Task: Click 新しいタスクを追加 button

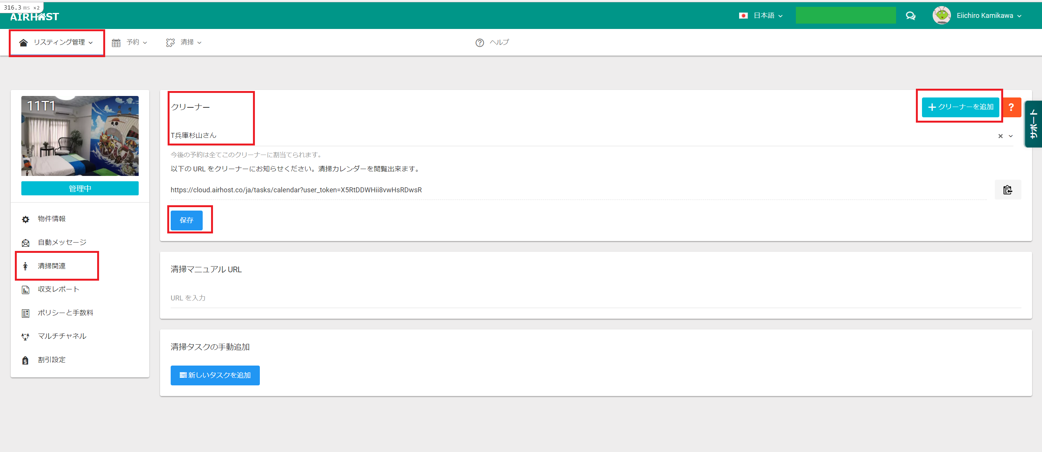Action: (215, 375)
